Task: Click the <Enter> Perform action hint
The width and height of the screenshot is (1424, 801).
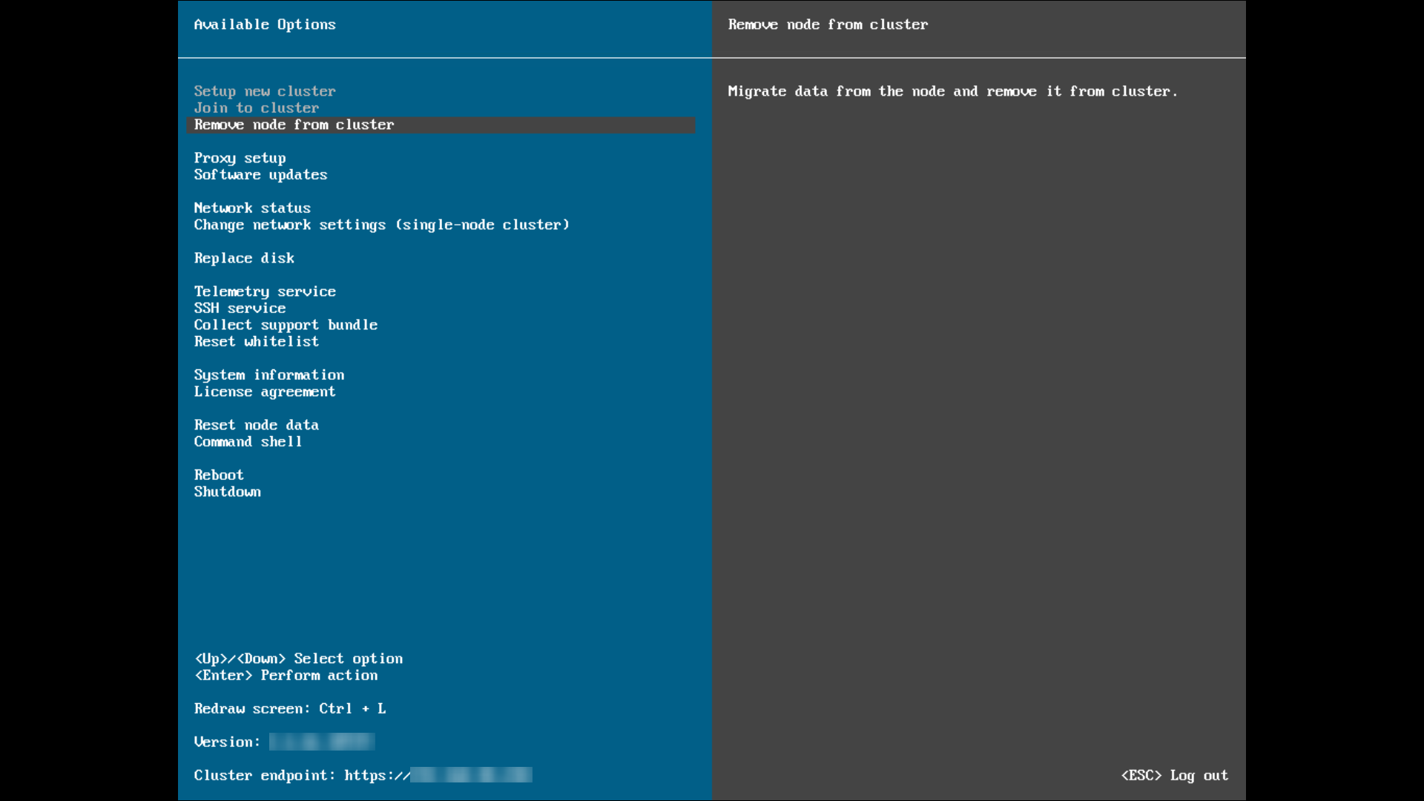Action: click(x=286, y=676)
